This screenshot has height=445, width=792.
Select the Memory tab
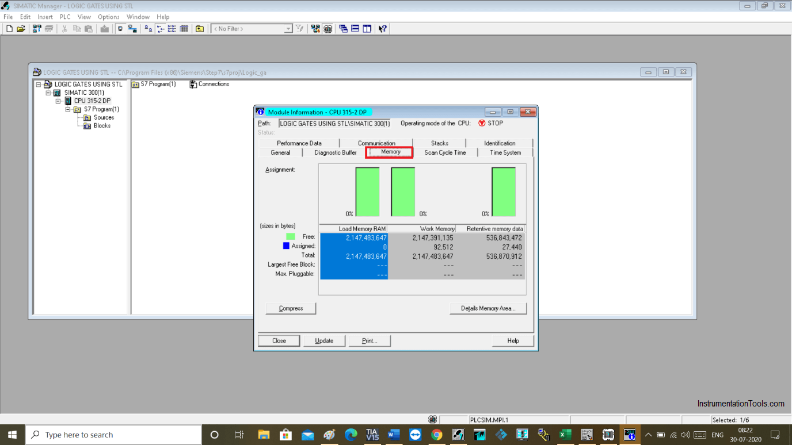click(x=390, y=152)
